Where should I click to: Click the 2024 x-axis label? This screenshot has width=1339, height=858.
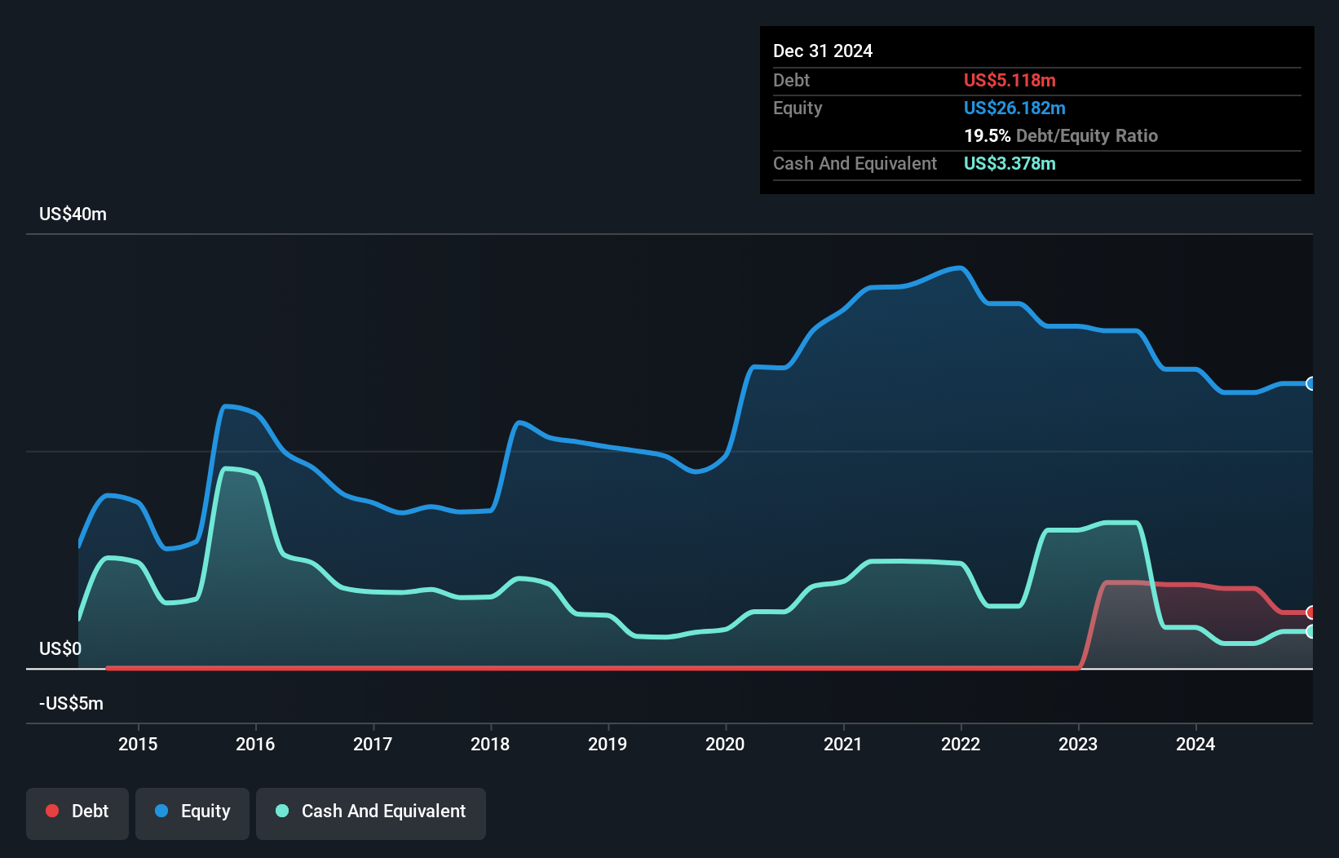coord(1195,744)
